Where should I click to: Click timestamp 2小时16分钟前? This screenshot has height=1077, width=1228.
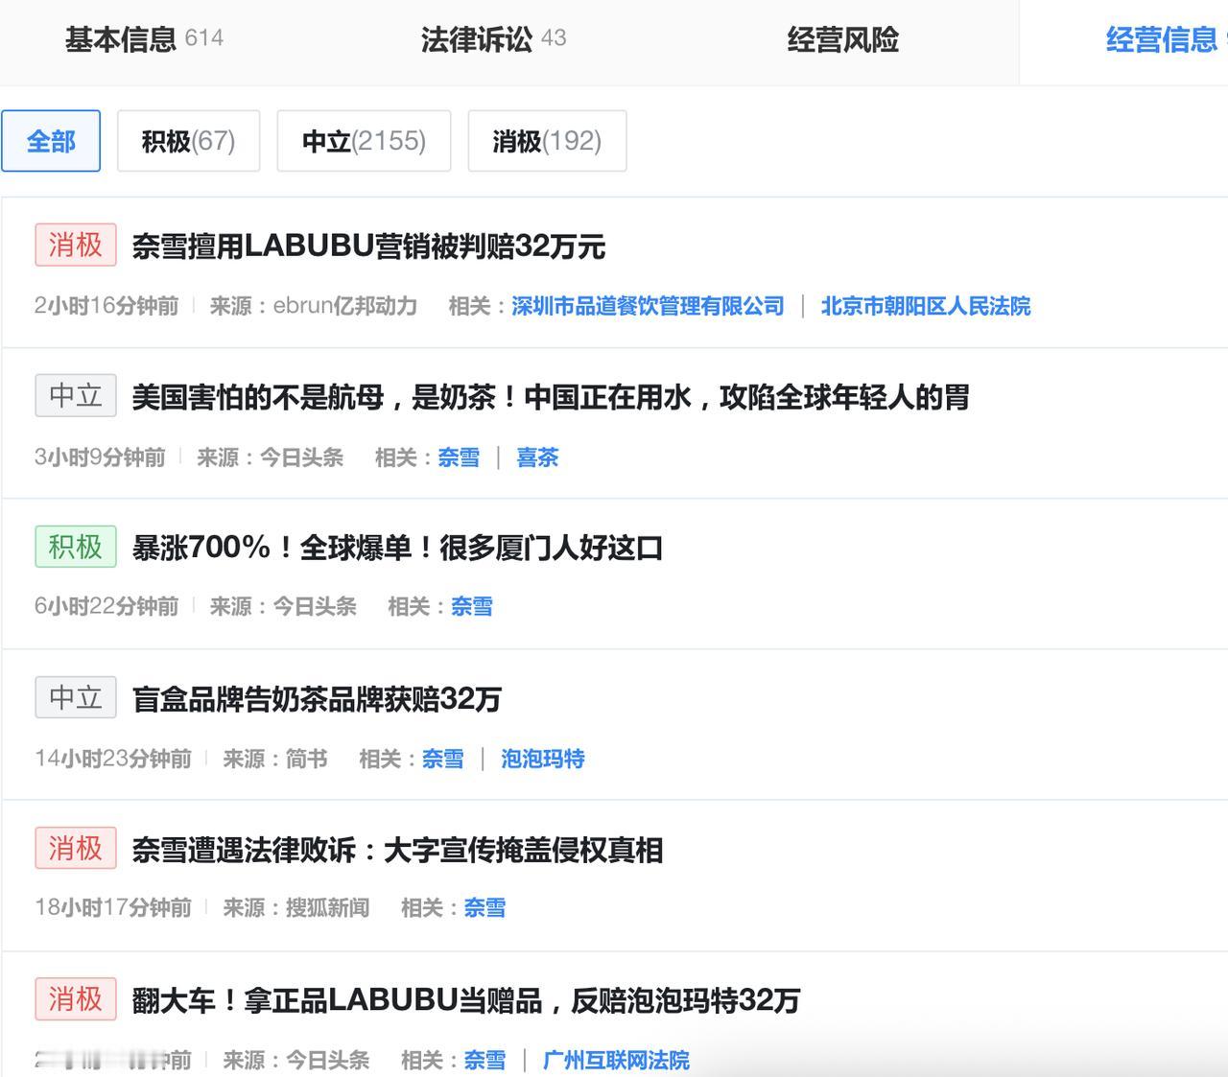pos(106,306)
